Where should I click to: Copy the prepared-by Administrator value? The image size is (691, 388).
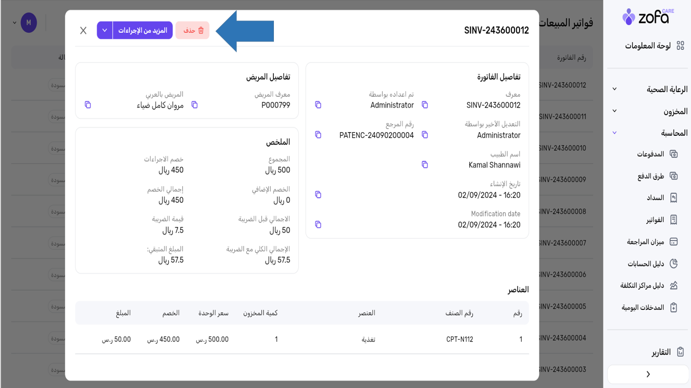coord(318,105)
